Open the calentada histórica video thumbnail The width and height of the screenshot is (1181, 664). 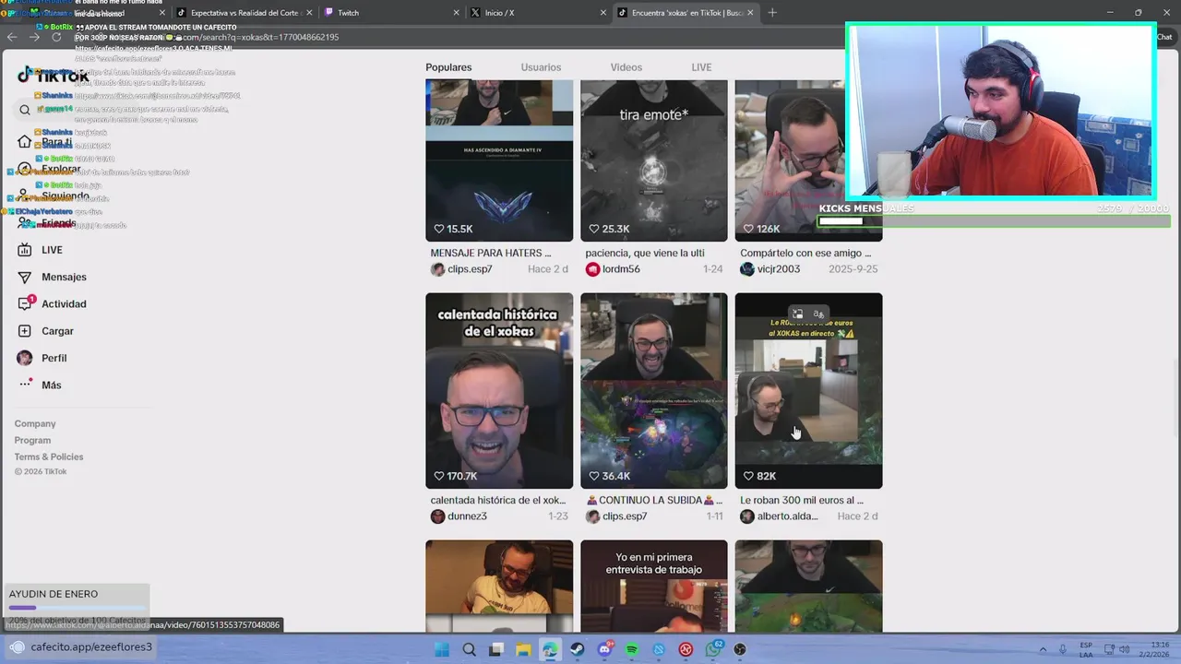pyautogui.click(x=499, y=391)
